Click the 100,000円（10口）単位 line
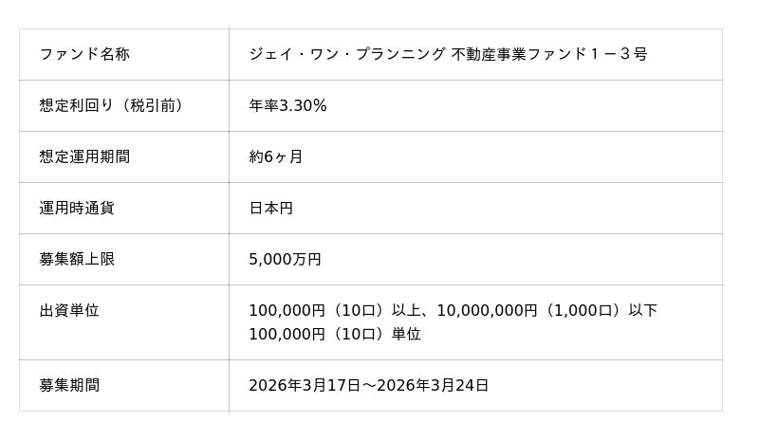 click(x=334, y=334)
